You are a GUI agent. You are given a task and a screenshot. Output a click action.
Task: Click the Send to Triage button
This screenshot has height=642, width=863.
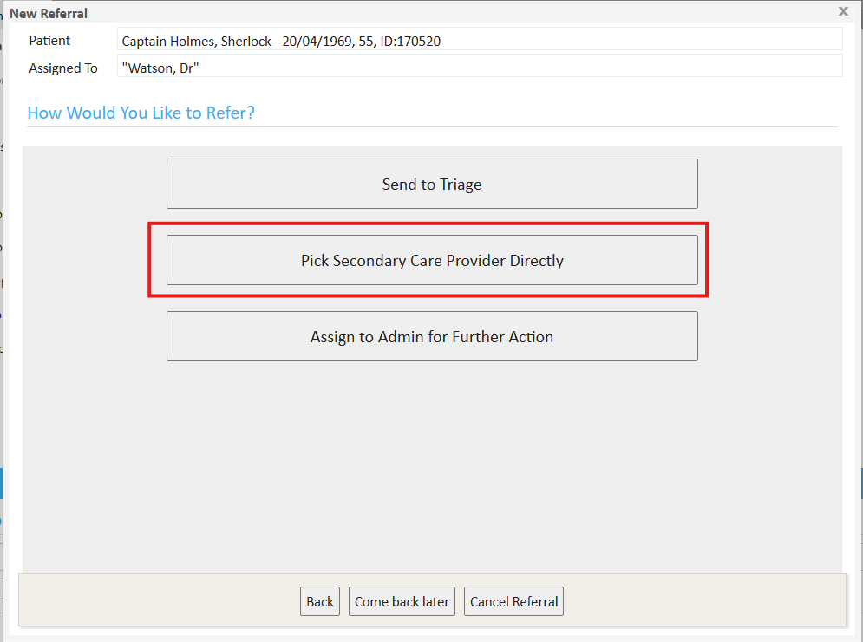[x=432, y=184]
